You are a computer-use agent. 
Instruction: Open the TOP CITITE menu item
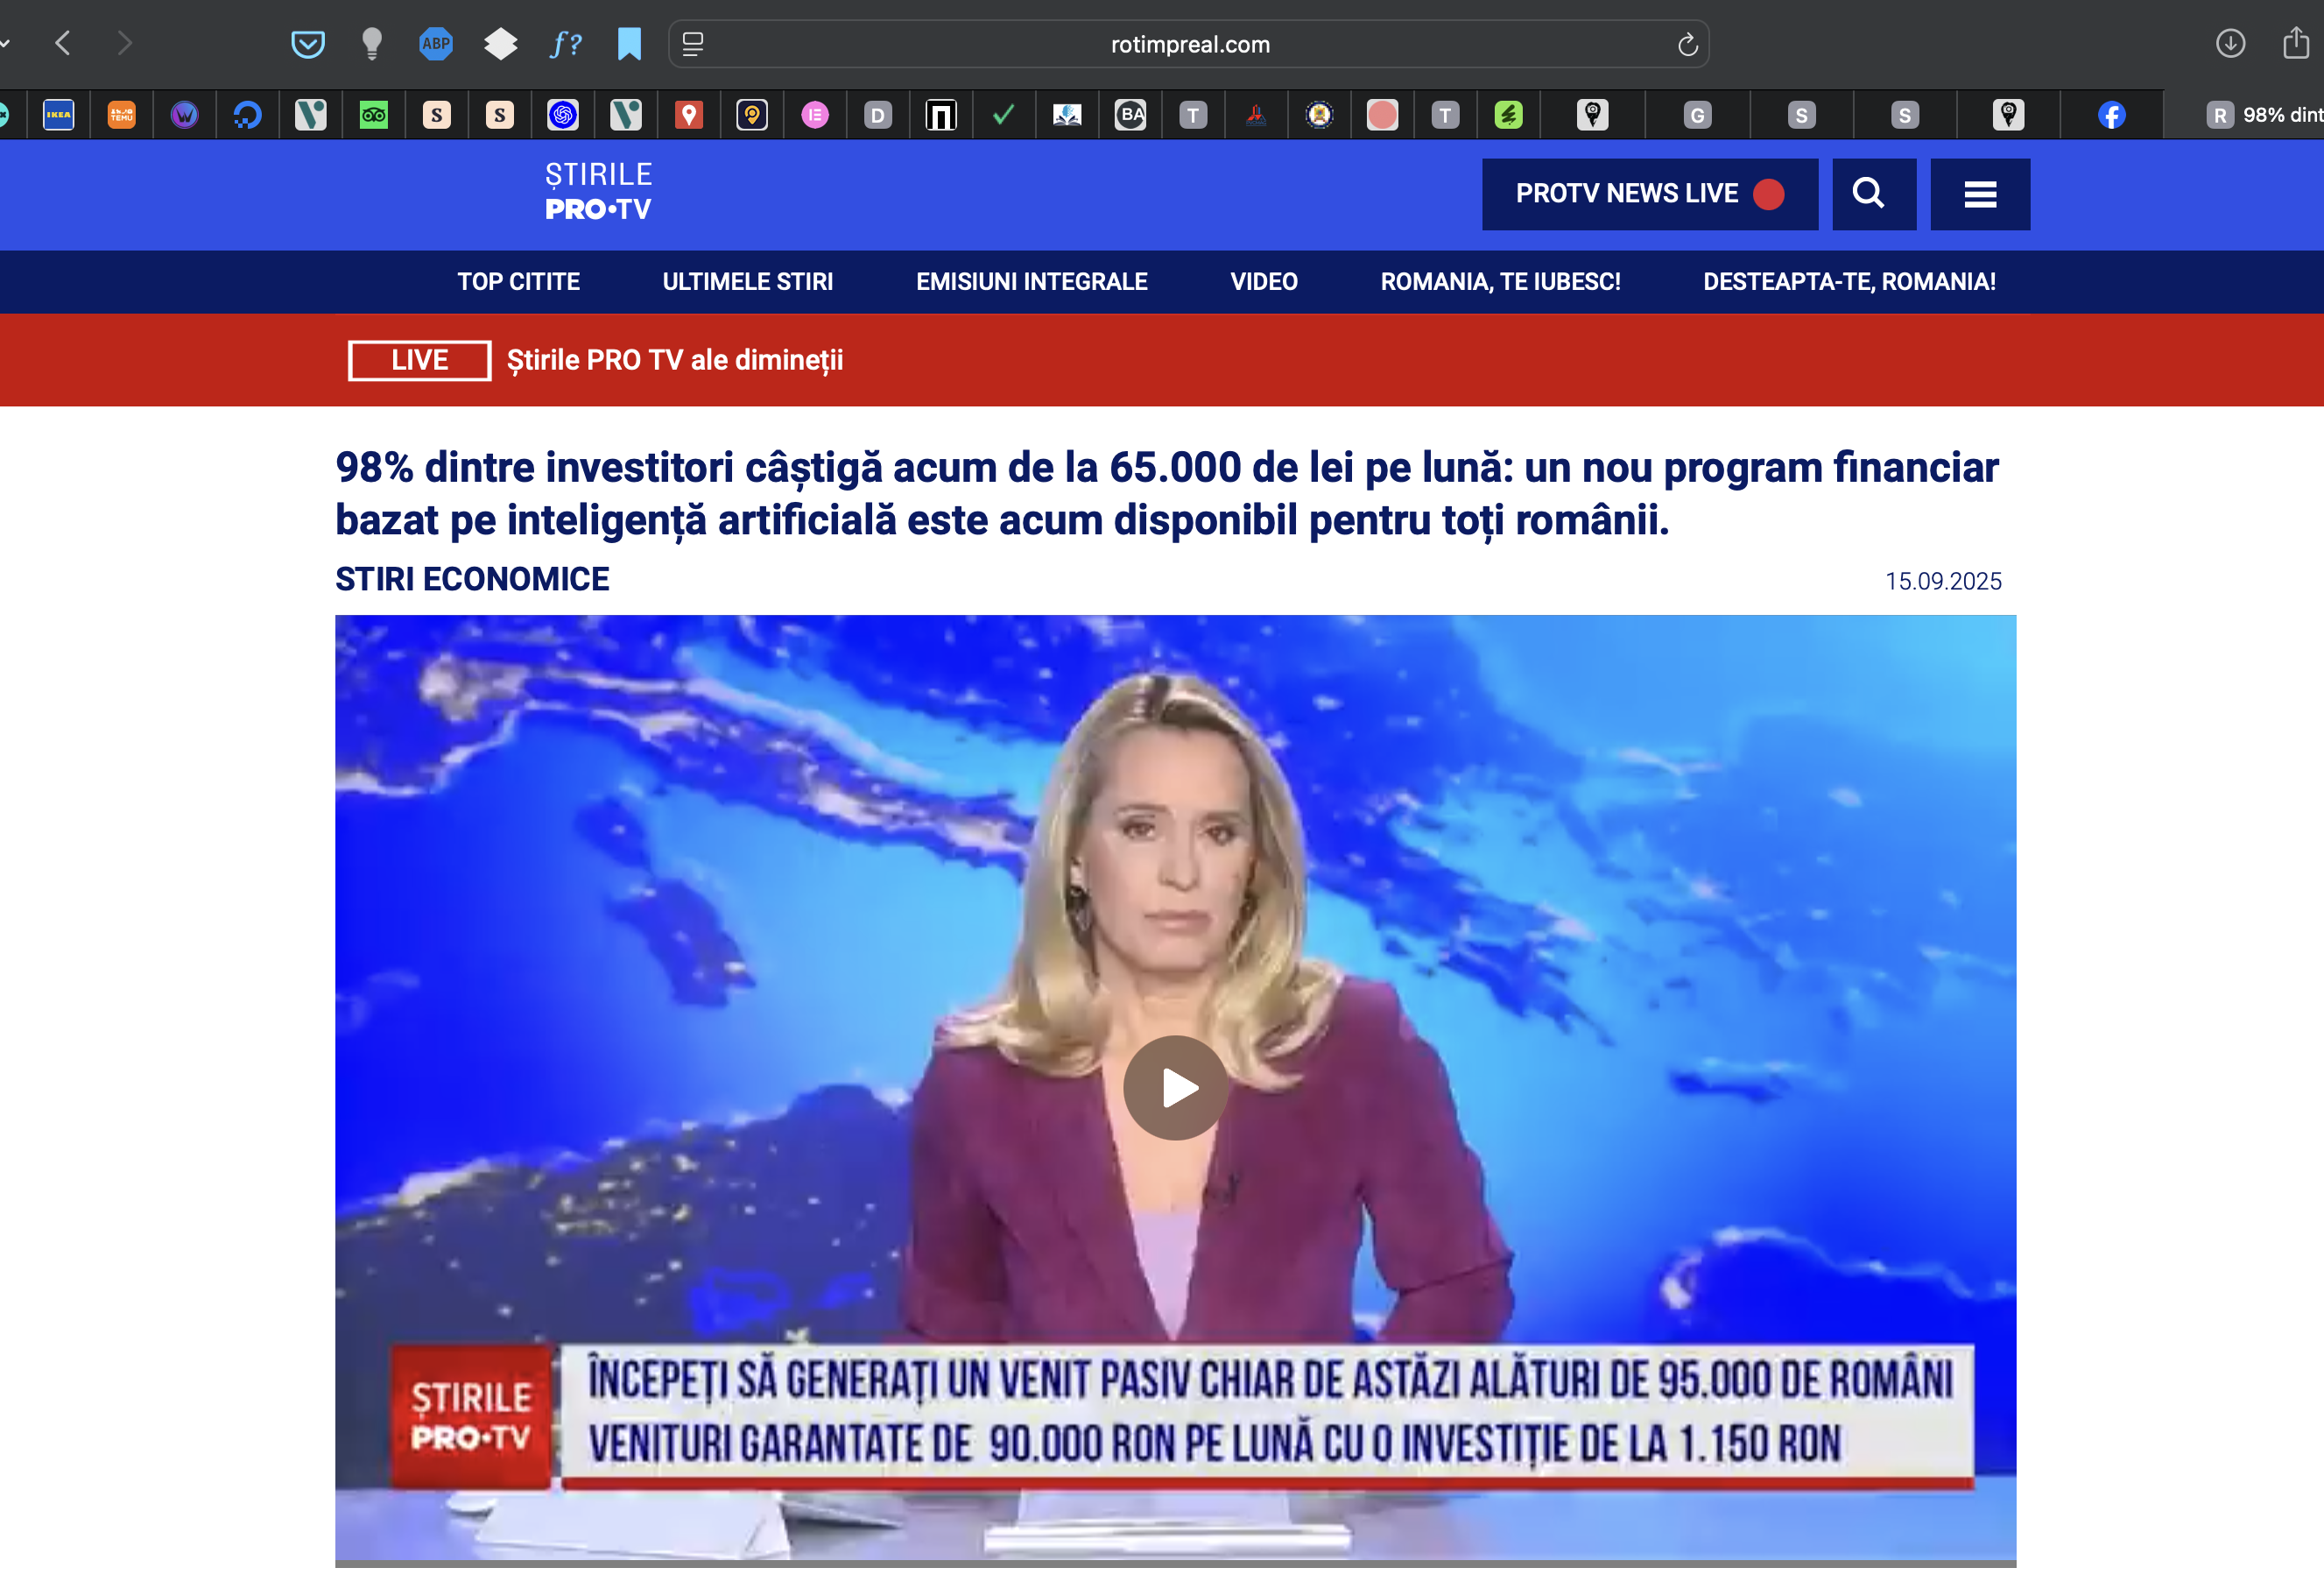[x=518, y=281]
